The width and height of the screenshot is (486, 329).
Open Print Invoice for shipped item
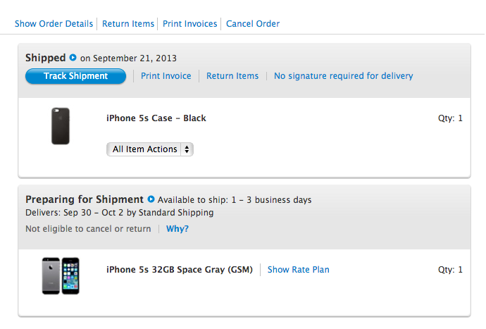166,76
